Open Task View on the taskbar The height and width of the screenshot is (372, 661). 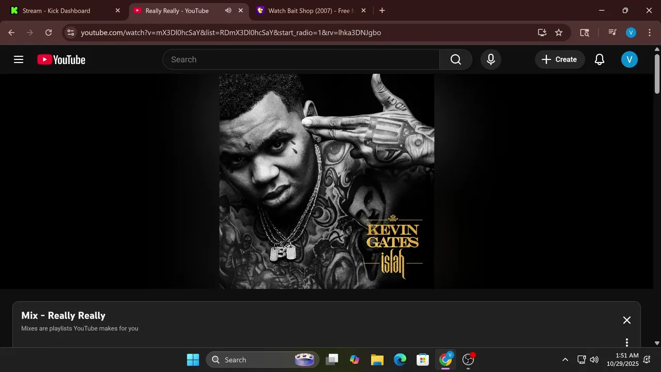332,360
